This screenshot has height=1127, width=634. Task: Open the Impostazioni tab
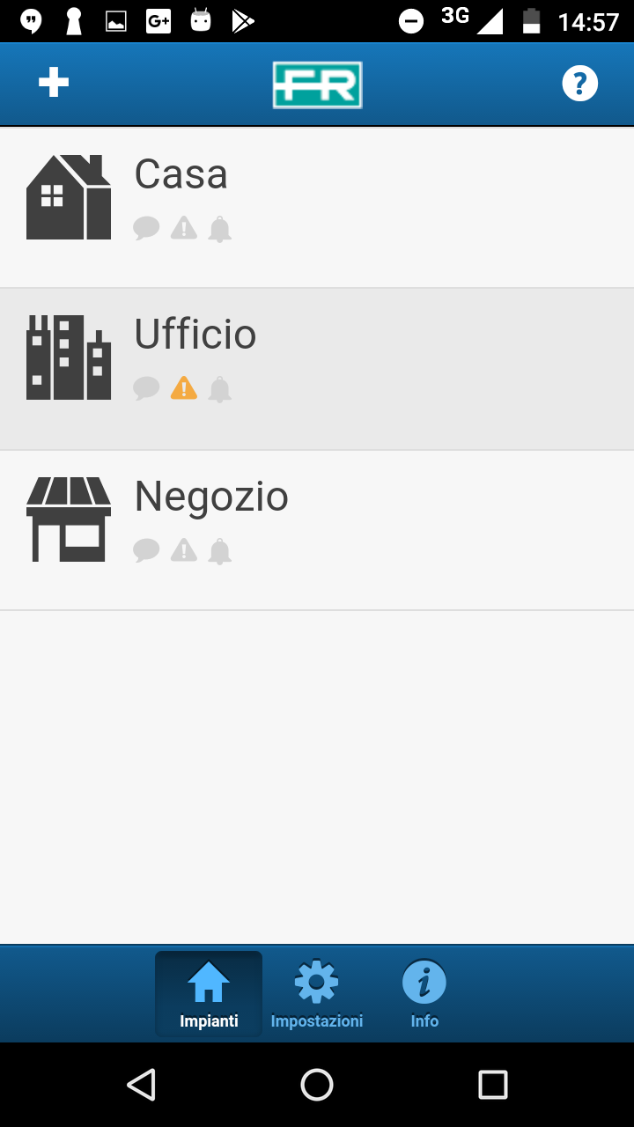click(317, 995)
